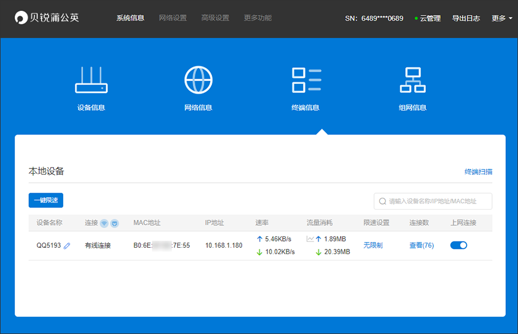This screenshot has width=518, height=334.
Task: Open the 组网信息 topology icon
Action: [413, 80]
